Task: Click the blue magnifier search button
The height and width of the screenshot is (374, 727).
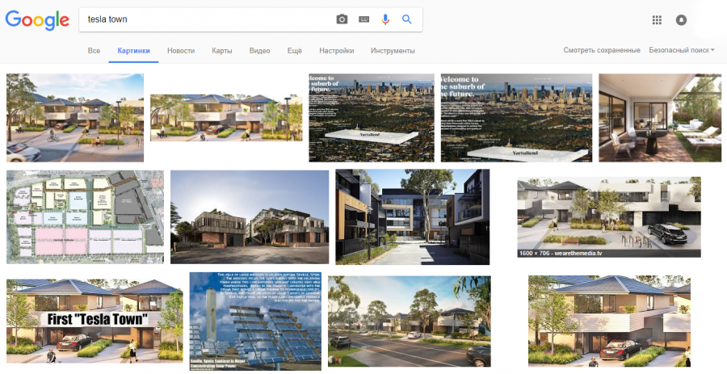Action: coord(406,19)
